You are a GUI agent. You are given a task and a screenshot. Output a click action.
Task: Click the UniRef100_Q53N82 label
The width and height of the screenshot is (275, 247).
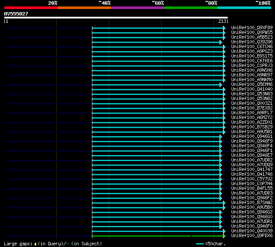click(252, 99)
